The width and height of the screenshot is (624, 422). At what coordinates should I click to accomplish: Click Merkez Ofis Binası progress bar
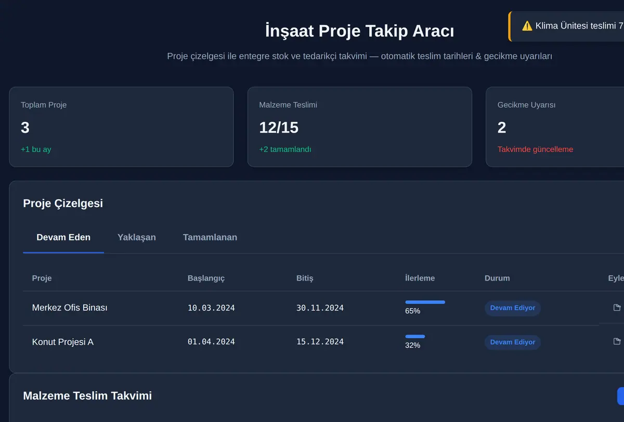point(425,302)
